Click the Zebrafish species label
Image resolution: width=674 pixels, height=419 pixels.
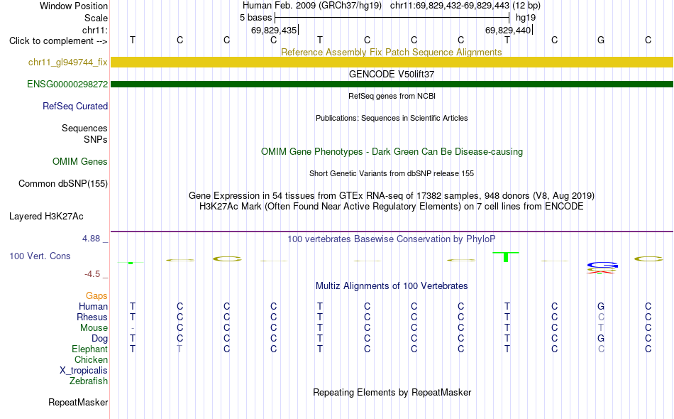point(89,381)
